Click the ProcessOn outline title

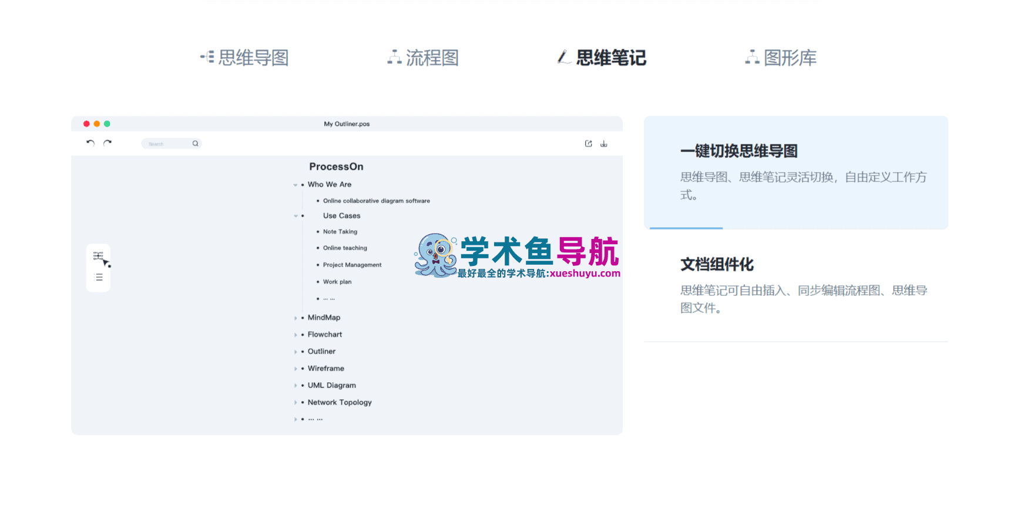(337, 167)
